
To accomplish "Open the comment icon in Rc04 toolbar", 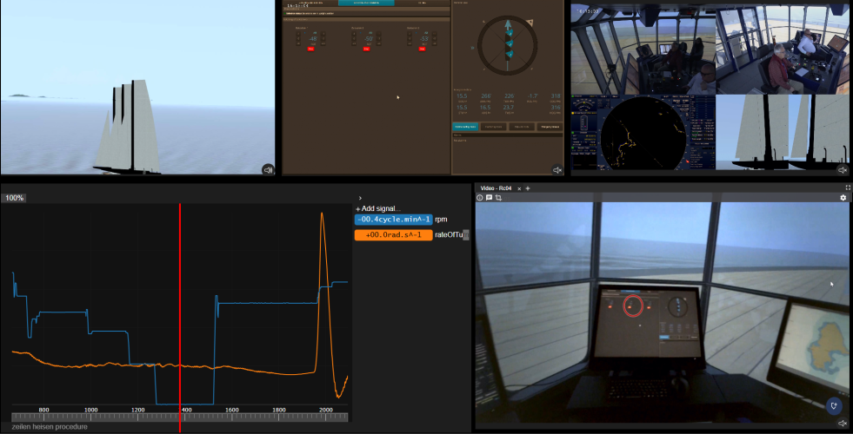I will click(x=489, y=198).
